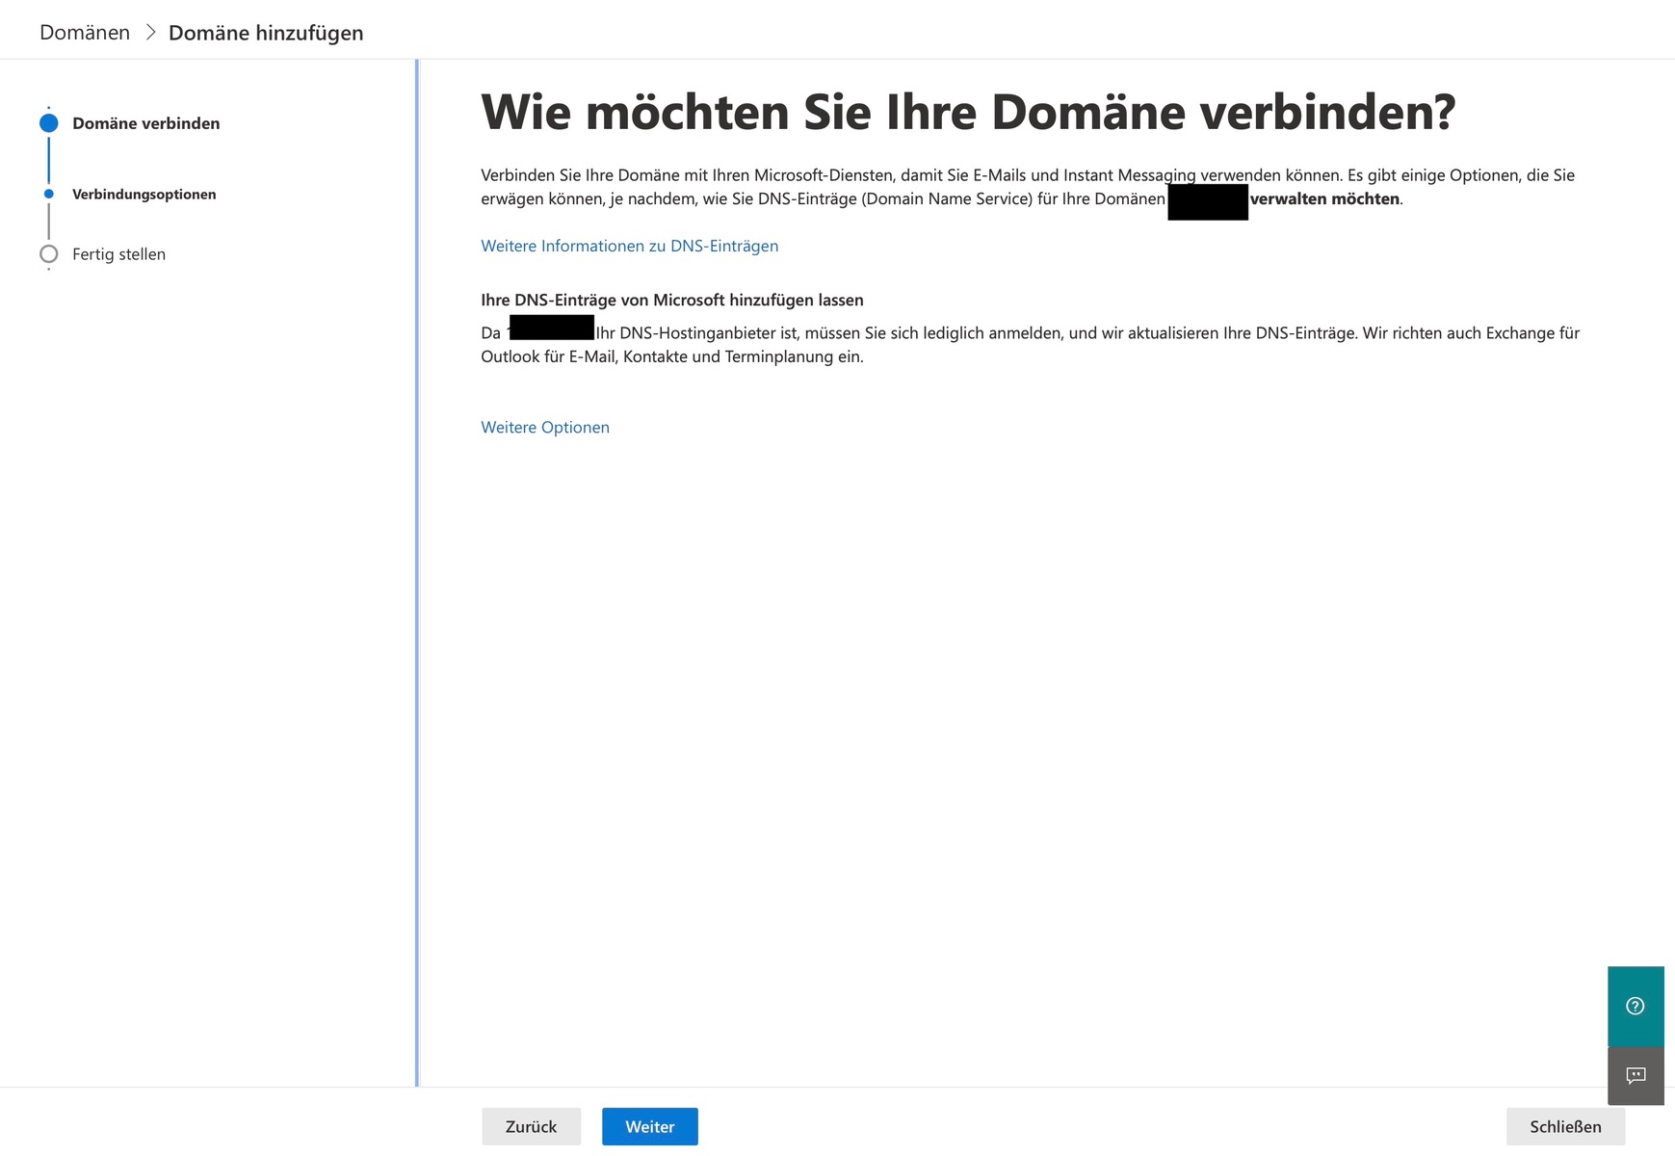Expand the Weitere Optionen link
The width and height of the screenshot is (1675, 1156).
[544, 428]
